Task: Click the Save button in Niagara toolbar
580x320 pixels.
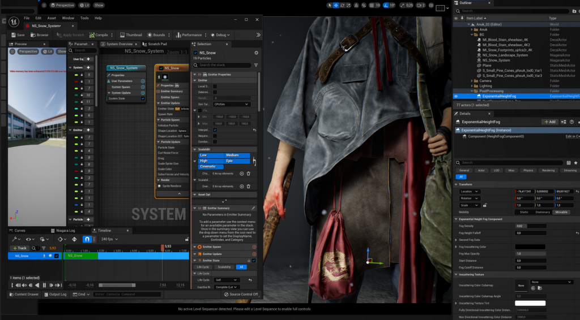Action: point(17,35)
